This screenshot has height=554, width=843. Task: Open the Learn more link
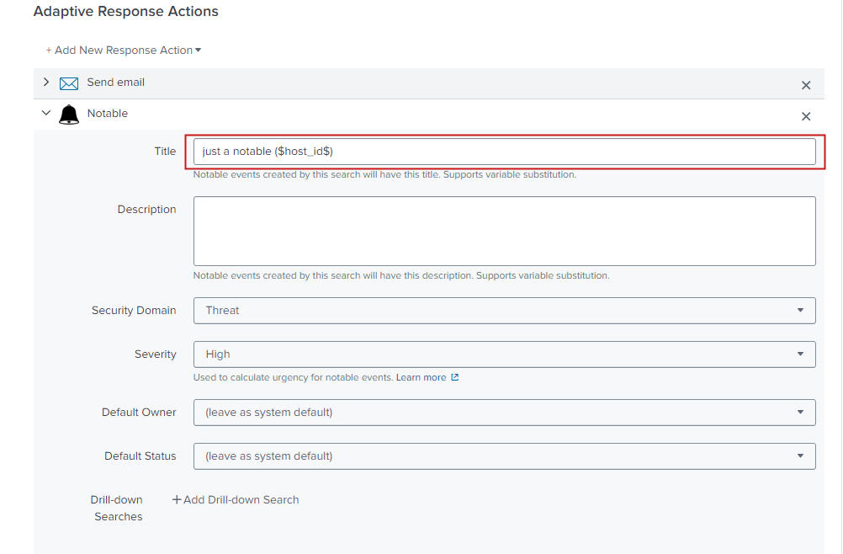tap(423, 377)
